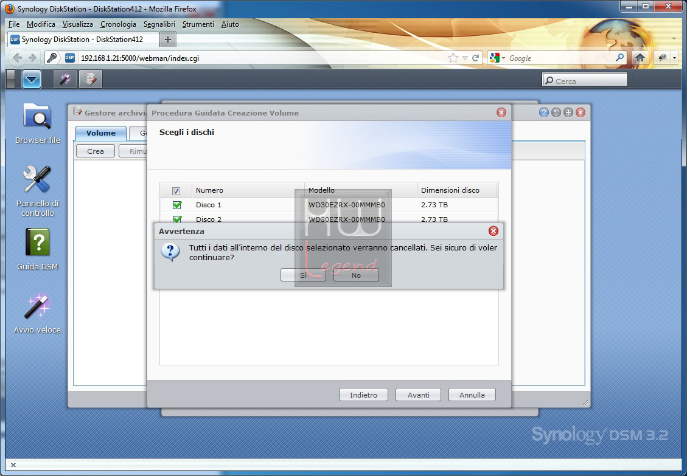Select the Disco 2 row text
The image size is (687, 476).
pos(209,219)
